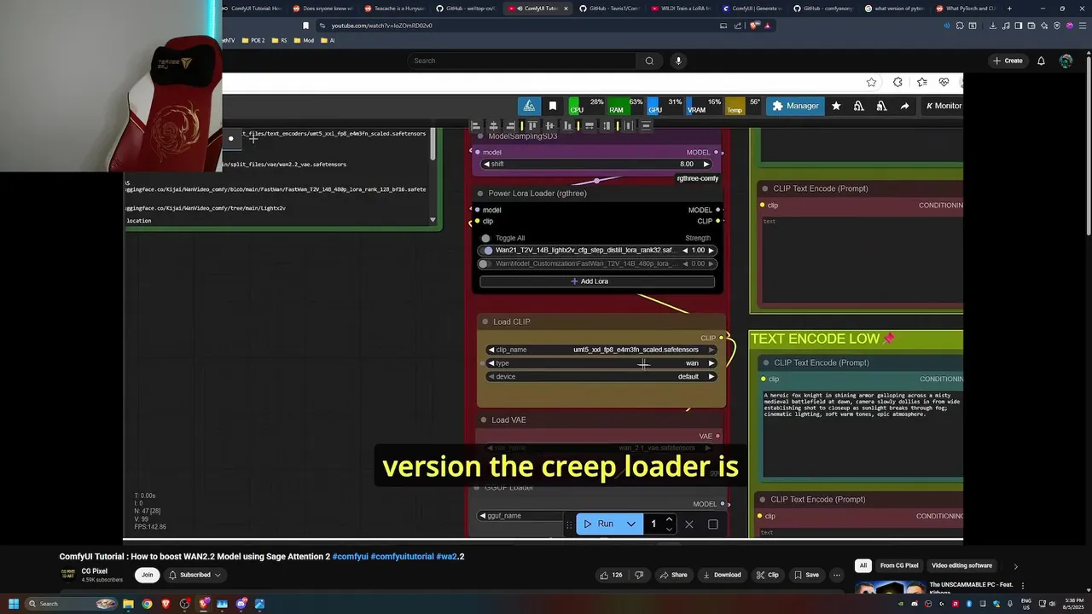Click the pin icon on TEXT ENCODE LOW group
The height and width of the screenshot is (614, 1092).
pyautogui.click(x=889, y=339)
